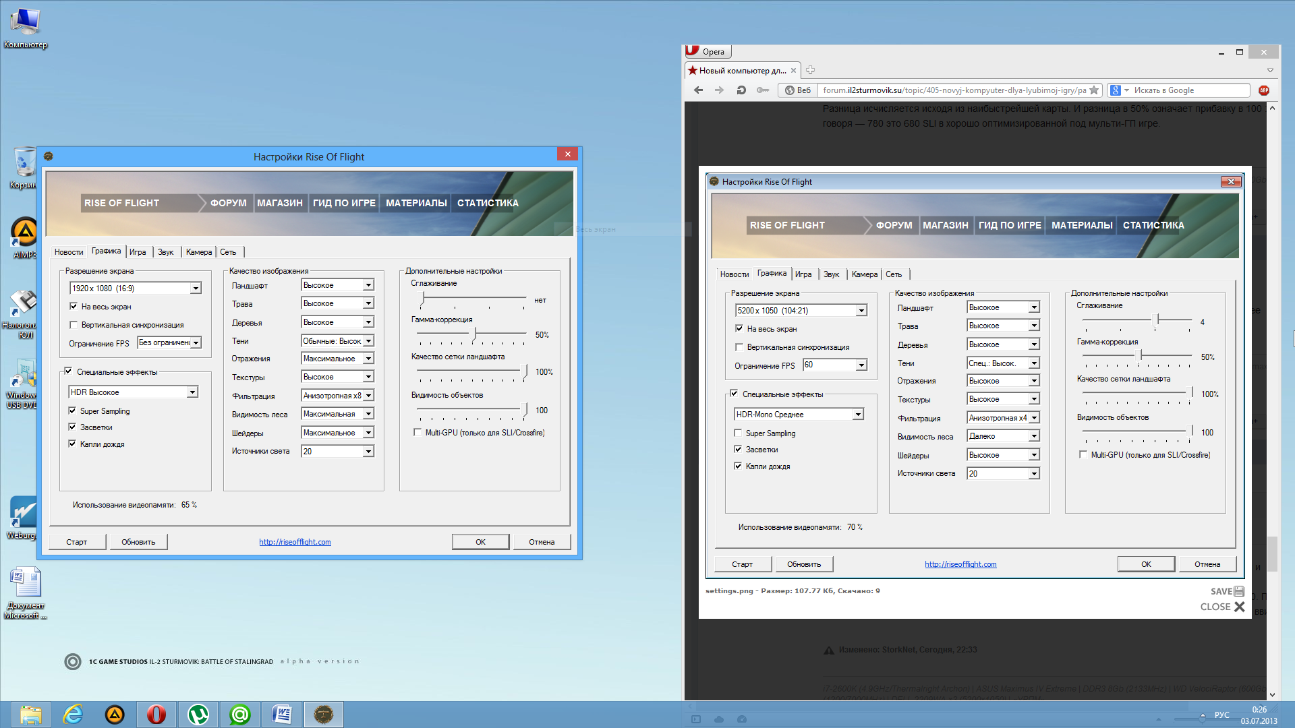
Task: Open the Компьютер desktop icon
Action: pyautogui.click(x=25, y=28)
